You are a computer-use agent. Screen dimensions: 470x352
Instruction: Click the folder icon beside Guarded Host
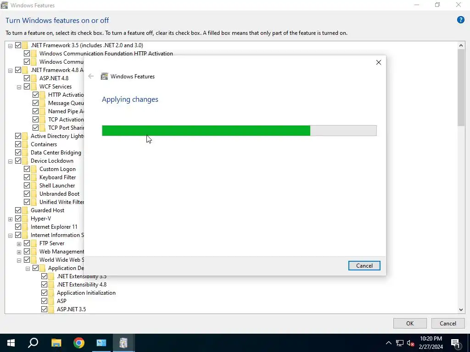(x=25, y=210)
